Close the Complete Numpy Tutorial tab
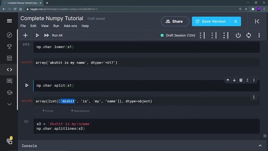Screen dimensions: 268x151 pos(41,3)
